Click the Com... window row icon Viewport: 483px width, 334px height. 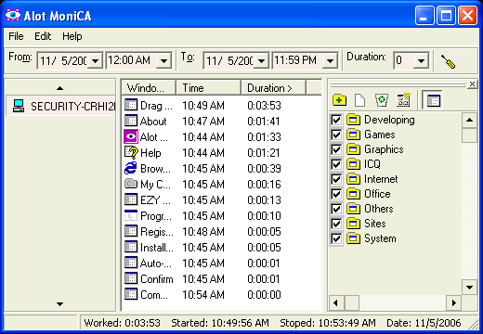pos(131,294)
